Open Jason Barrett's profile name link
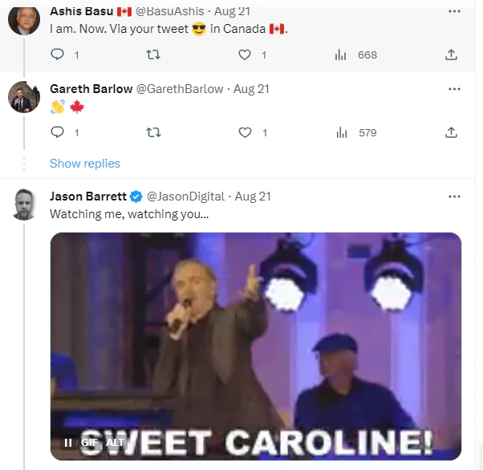Image resolution: width=483 pixels, height=470 pixels. [87, 196]
